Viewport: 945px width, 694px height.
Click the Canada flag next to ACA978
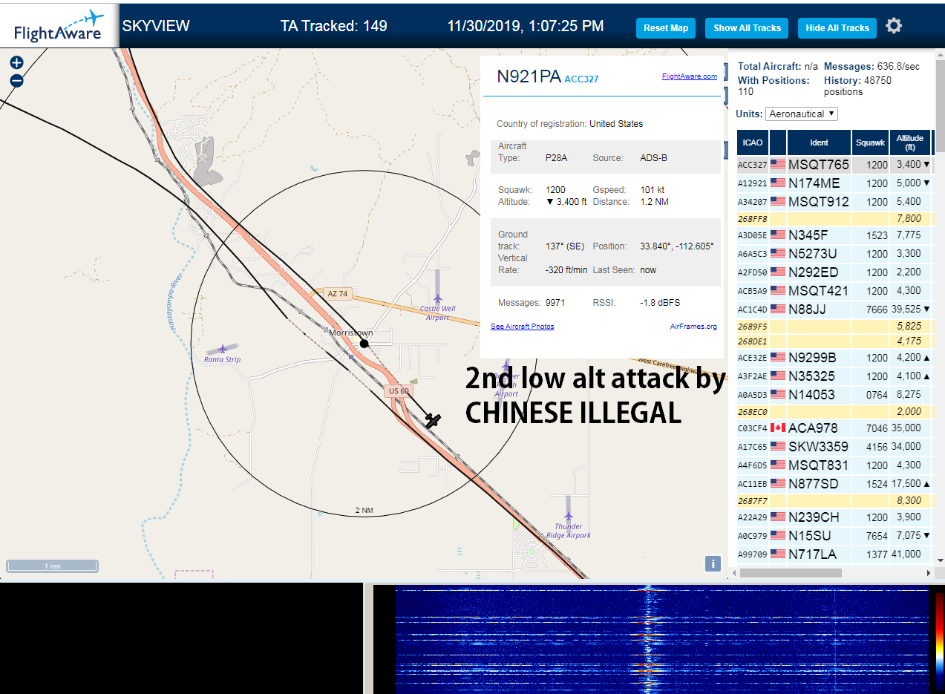[778, 428]
